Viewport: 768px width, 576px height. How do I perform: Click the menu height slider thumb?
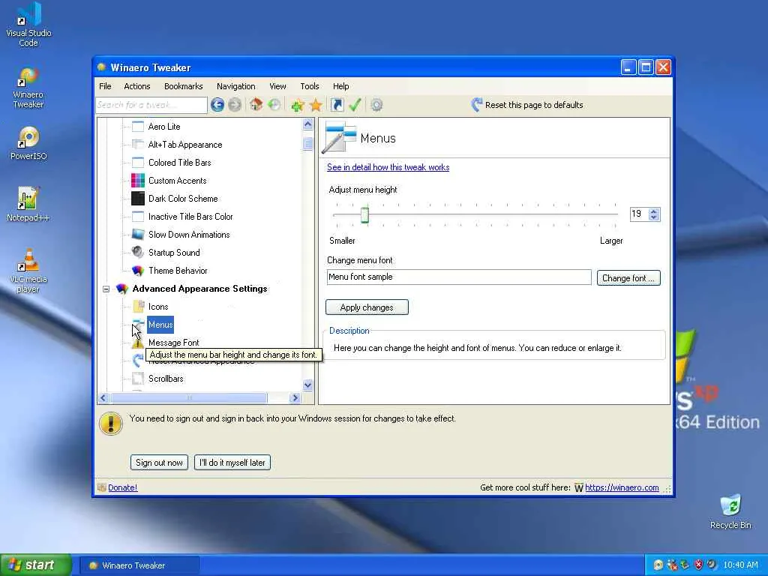(x=364, y=214)
